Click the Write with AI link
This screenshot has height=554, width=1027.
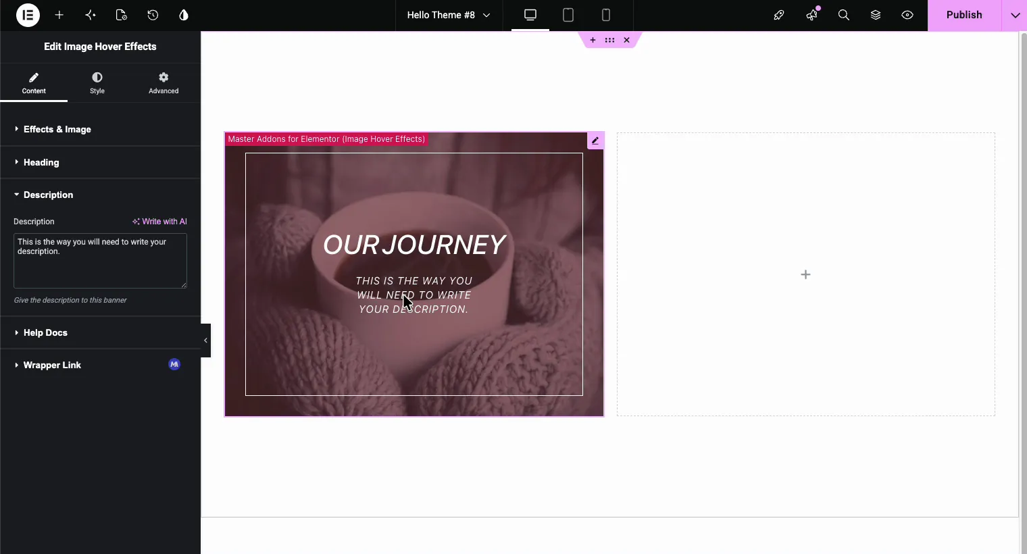tap(159, 222)
